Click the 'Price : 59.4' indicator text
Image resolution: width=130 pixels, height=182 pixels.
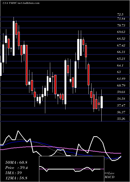(x=17, y=168)
